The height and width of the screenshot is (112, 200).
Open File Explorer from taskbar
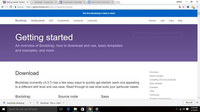(x=75, y=109)
